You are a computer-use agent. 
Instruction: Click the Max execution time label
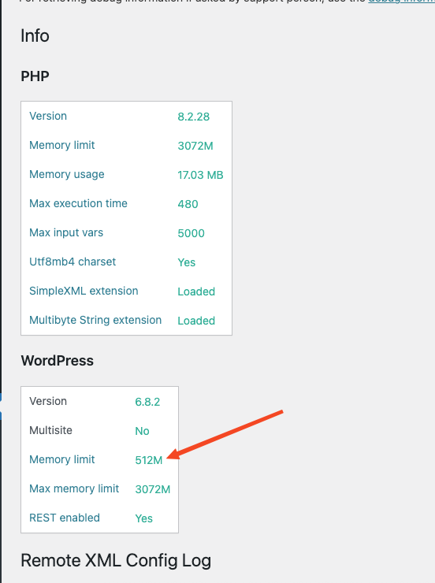[79, 203]
